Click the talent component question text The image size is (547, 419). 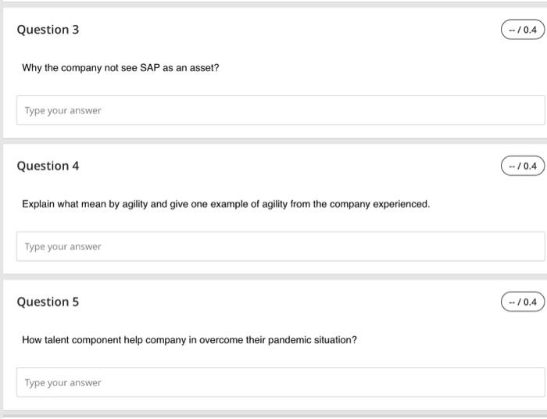point(189,340)
